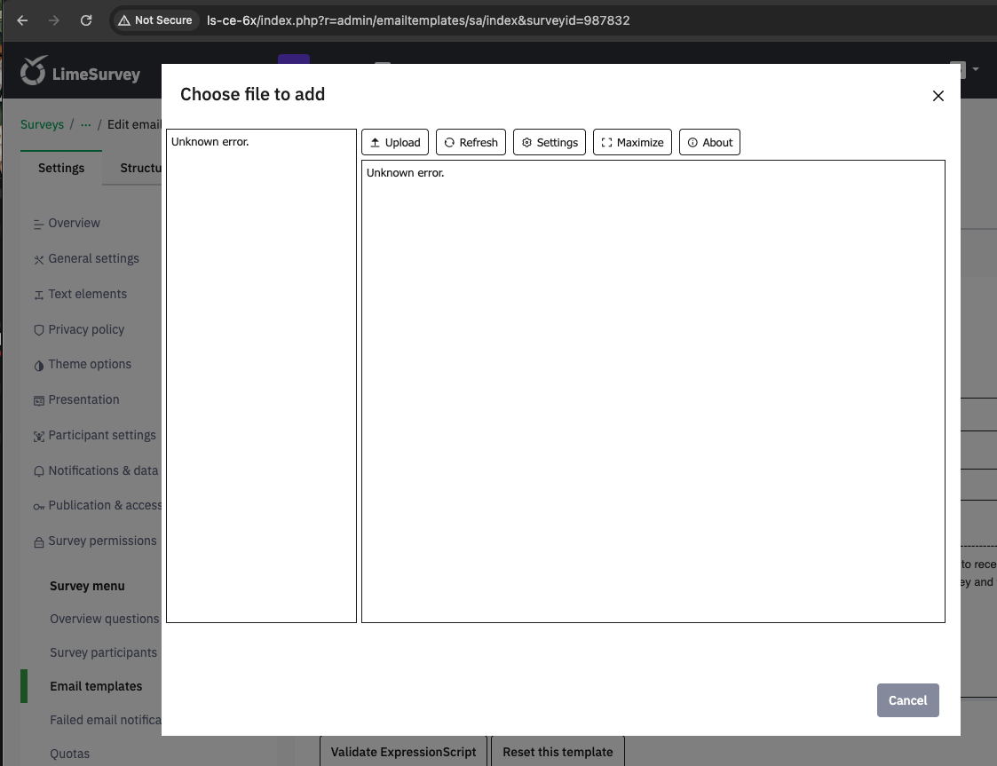Click Unknown error text in left pane
997x766 pixels.
coord(210,142)
